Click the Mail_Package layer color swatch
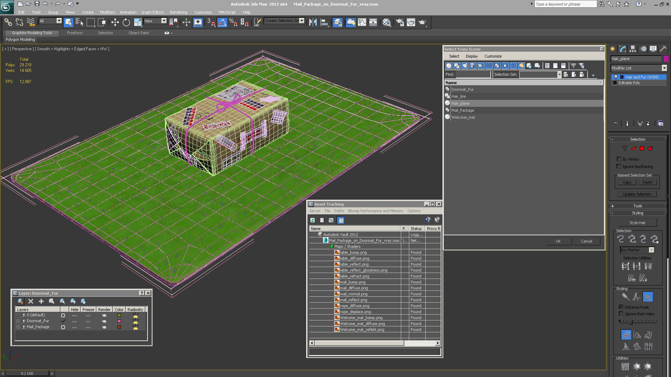 pos(119,327)
